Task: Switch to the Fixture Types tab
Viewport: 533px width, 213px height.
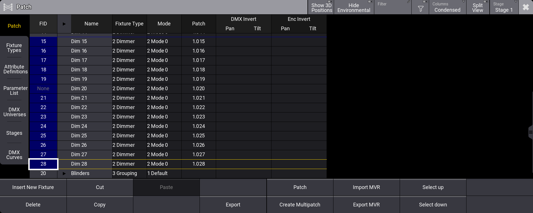Action: pyautogui.click(x=14, y=48)
